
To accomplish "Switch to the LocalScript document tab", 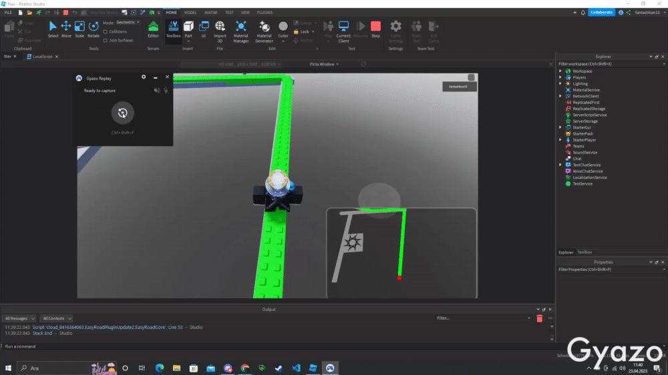I will point(43,56).
